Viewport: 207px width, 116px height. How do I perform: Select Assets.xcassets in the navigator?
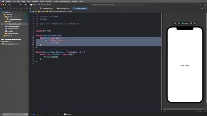12,29
